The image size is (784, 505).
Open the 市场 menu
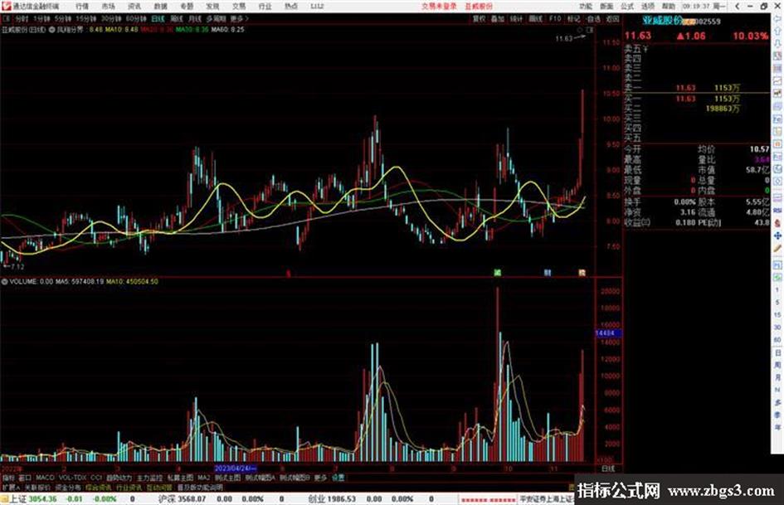point(108,7)
